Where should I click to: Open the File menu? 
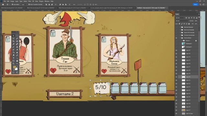(5, 1)
